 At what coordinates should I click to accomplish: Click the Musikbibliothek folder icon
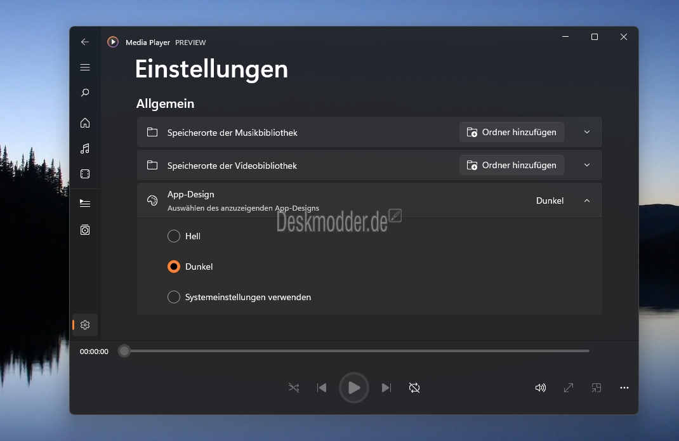152,132
